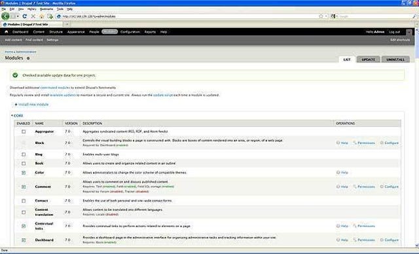This screenshot has height=254, width=419.
Task: Click the permissions icon in Block row
Action: tap(355, 143)
